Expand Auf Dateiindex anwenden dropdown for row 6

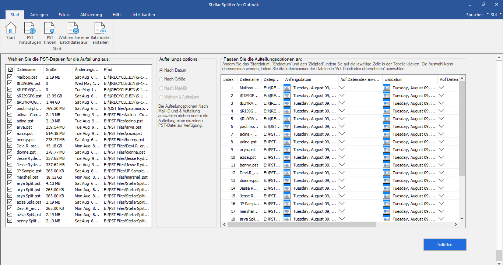pos(342,126)
